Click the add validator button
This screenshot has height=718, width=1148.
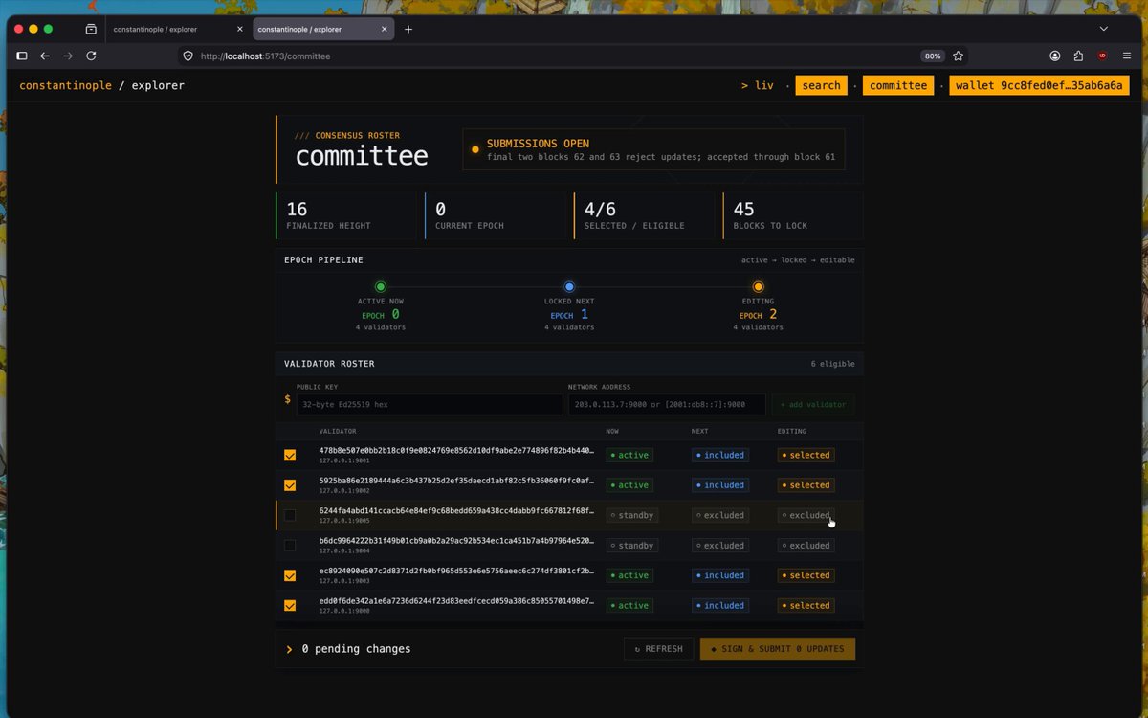pyautogui.click(x=813, y=404)
